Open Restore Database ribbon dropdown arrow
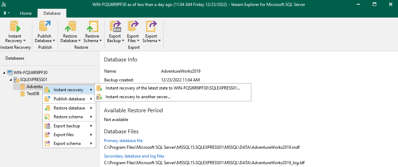This screenshot has height=167, width=398. (79, 41)
